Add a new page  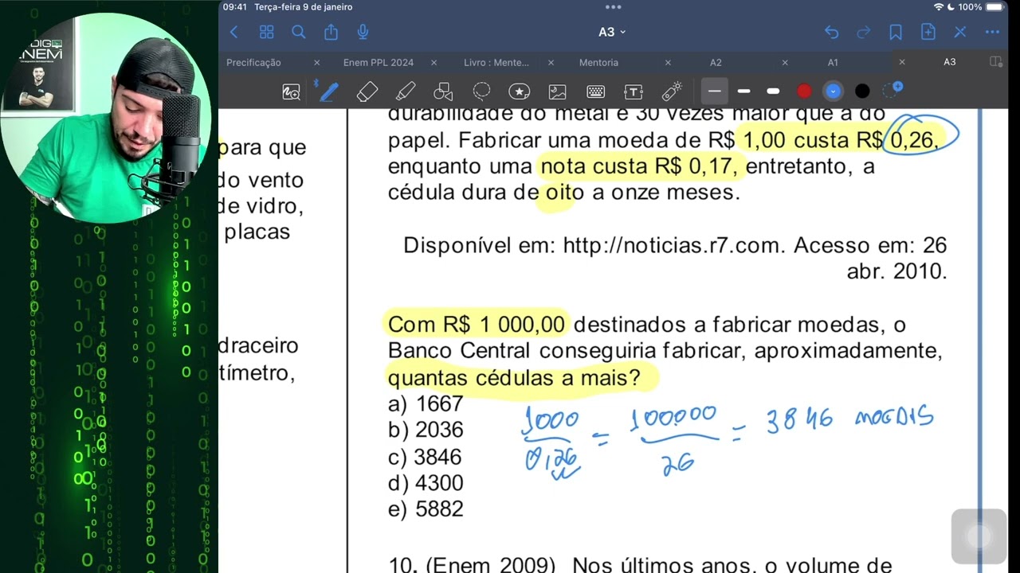coord(928,32)
